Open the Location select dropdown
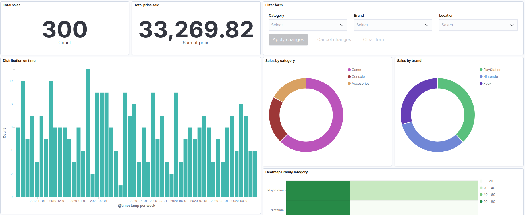This screenshot has height=215, width=525. pyautogui.click(x=478, y=25)
